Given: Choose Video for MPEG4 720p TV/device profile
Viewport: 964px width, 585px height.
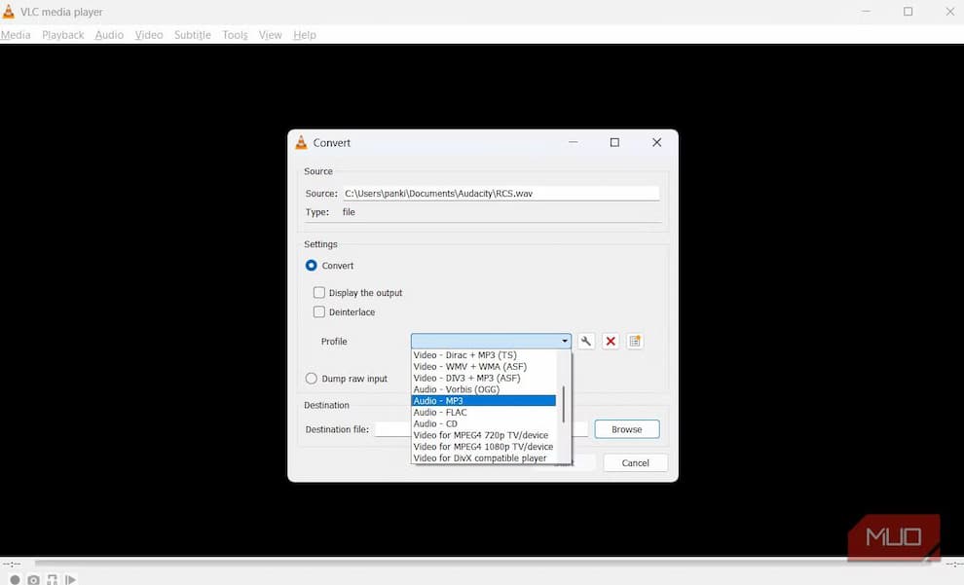Looking at the screenshot, I should tap(483, 435).
